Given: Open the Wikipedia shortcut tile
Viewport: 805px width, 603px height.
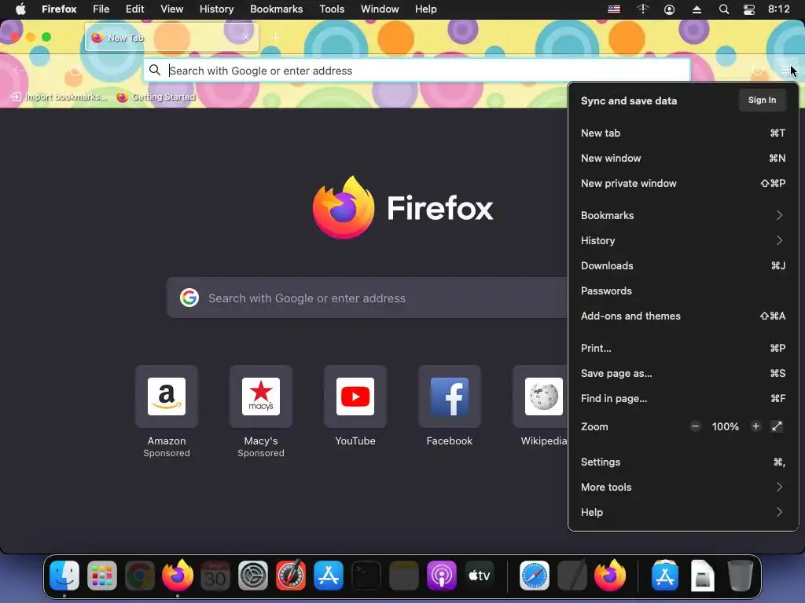Looking at the screenshot, I should 541,397.
